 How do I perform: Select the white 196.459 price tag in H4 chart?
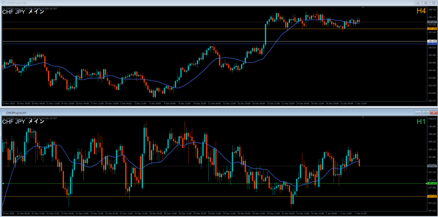(432, 41)
